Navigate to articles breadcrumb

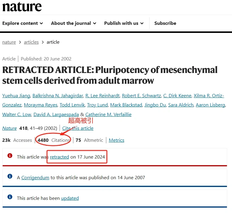pos(31,42)
